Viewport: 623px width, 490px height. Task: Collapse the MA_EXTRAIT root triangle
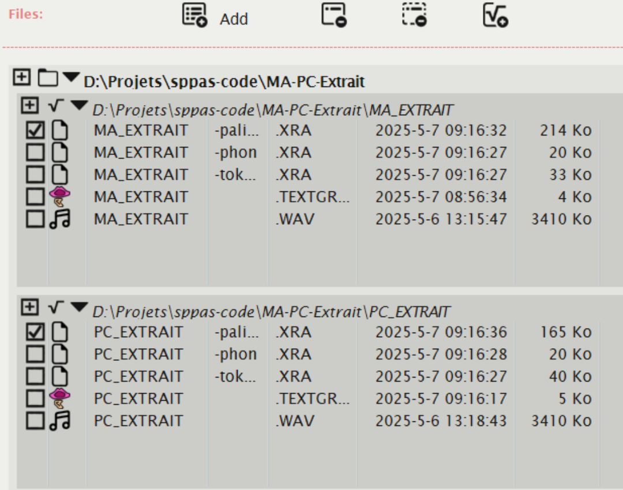click(x=79, y=105)
